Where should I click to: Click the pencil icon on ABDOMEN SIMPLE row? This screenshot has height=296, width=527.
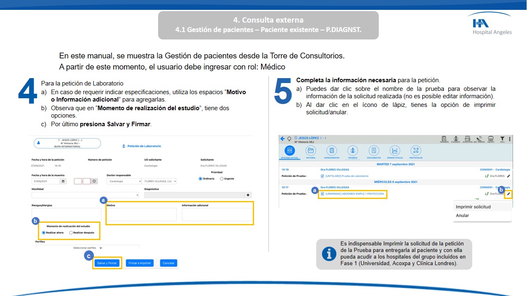508,194
